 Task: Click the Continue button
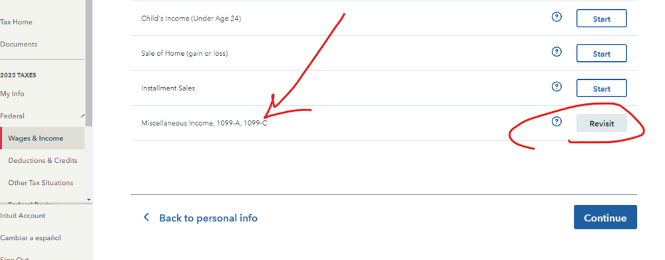tap(605, 217)
